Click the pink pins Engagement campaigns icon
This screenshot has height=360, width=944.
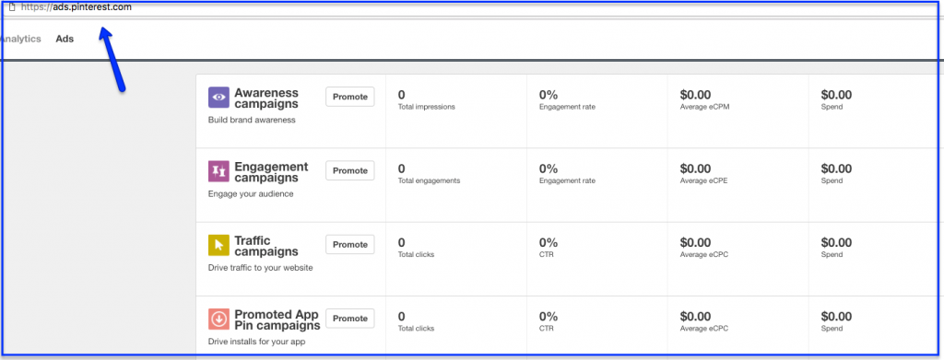pyautogui.click(x=219, y=170)
